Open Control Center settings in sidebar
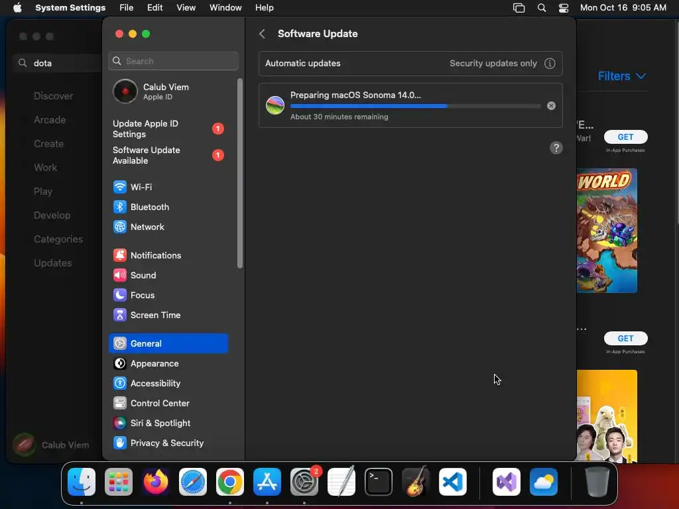The image size is (679, 509). [x=168, y=404]
